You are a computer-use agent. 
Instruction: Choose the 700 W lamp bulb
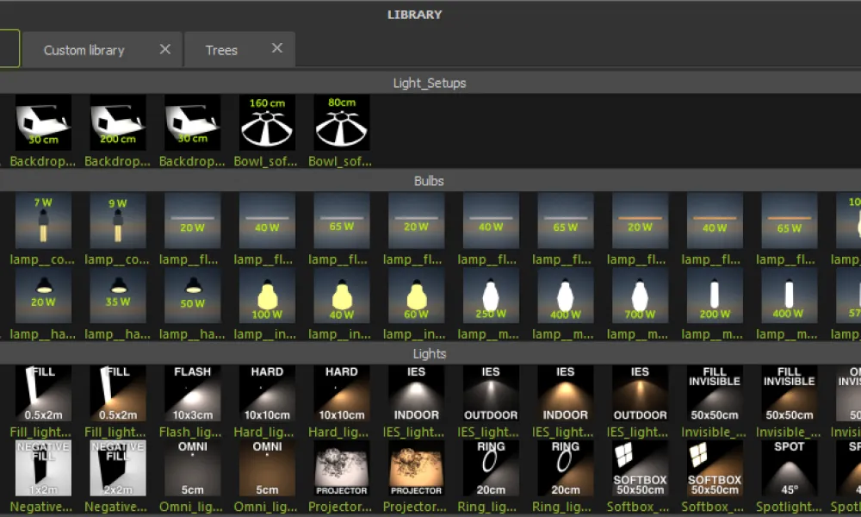640,296
